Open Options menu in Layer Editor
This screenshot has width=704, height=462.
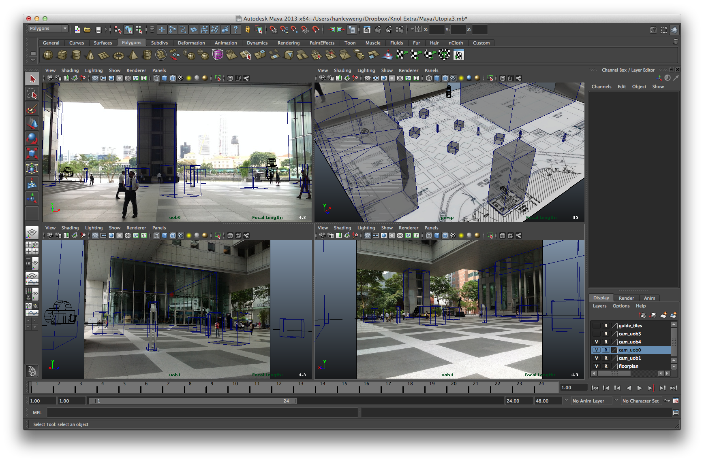pyautogui.click(x=621, y=306)
